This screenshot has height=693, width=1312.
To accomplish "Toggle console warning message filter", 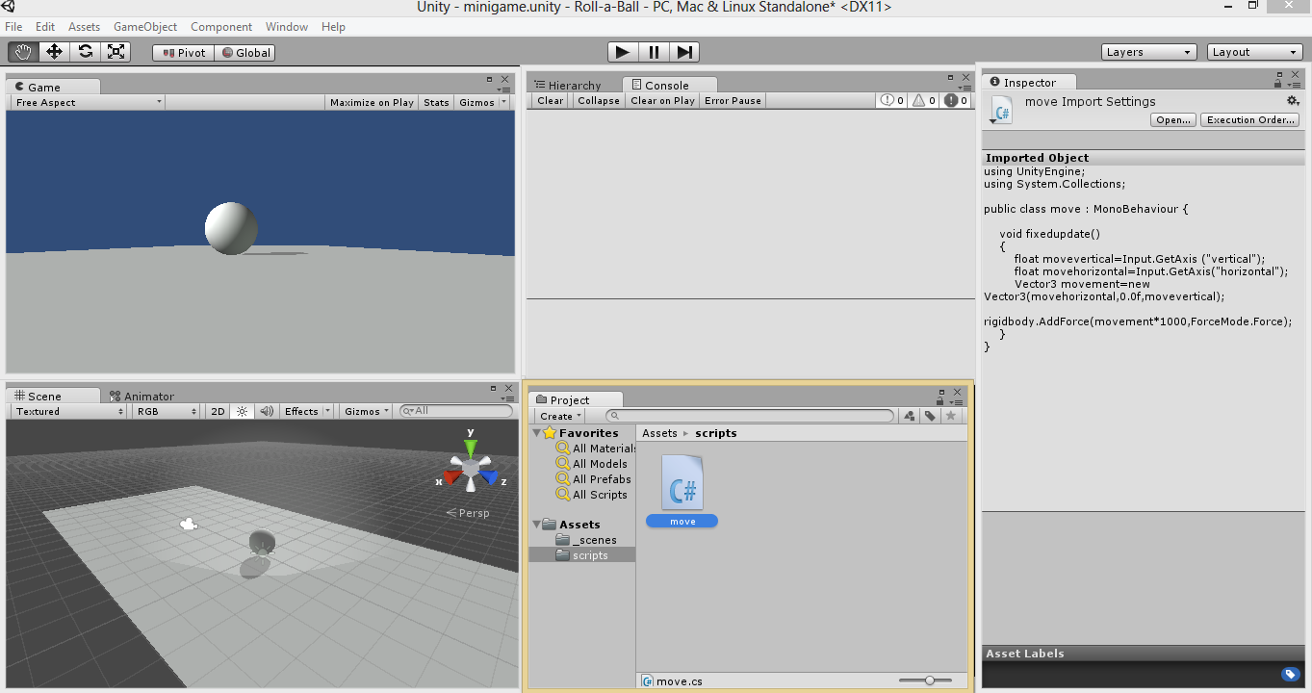I will [x=924, y=100].
